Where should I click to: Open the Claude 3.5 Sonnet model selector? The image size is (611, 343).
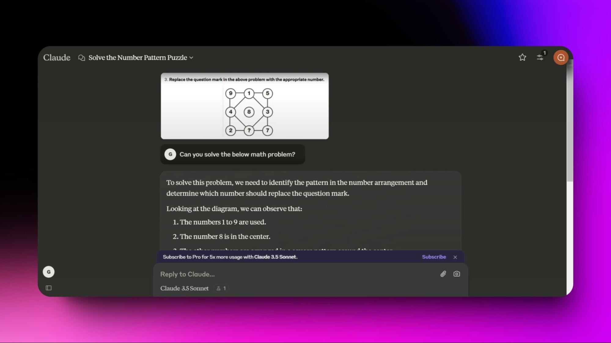click(184, 288)
